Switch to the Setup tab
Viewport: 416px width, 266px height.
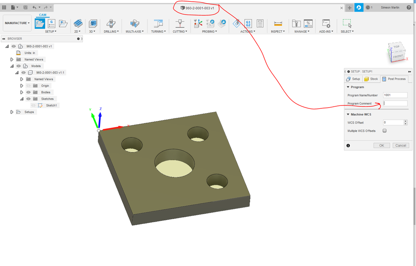pos(353,79)
